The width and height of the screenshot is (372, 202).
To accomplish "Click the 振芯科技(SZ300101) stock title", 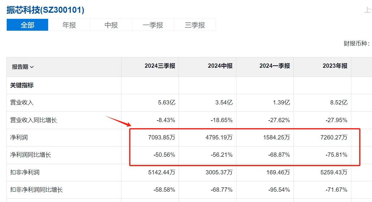I will tap(45, 10).
